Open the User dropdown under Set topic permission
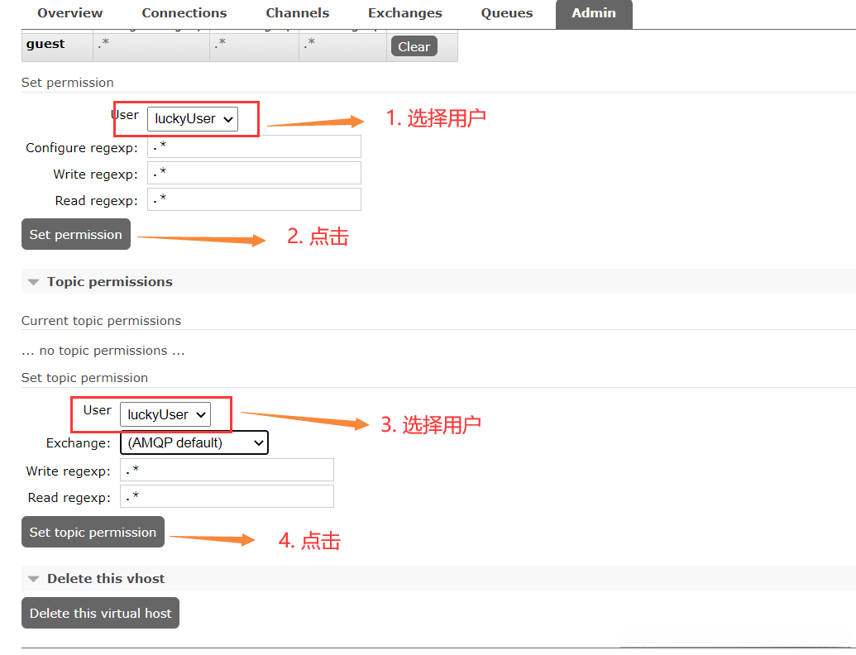Viewport: 856px width, 655px height. [x=165, y=415]
